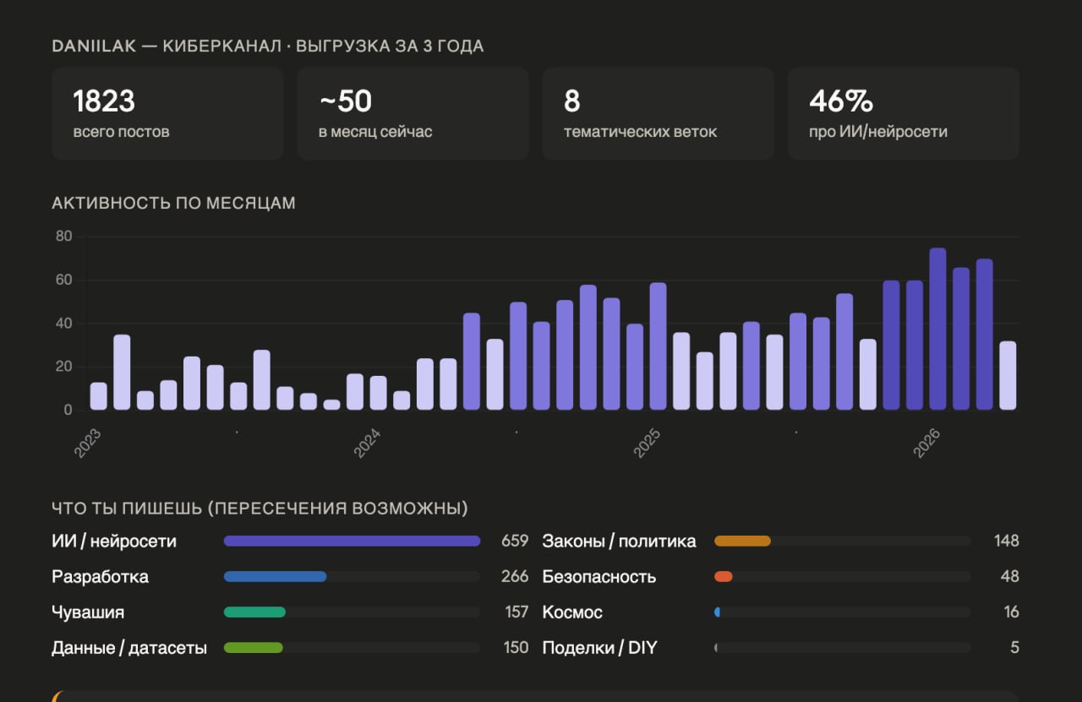Click the Поделки / DIY category label
Viewport: 1082px width, 702px height.
599,649
